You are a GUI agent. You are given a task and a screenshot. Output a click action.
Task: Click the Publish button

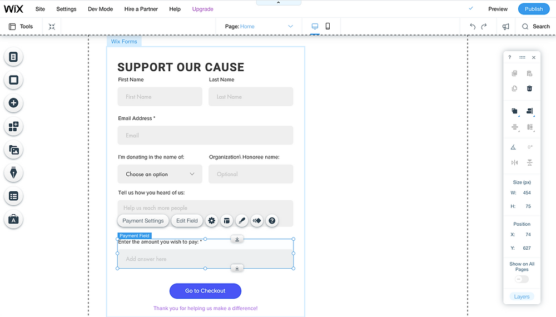(534, 9)
